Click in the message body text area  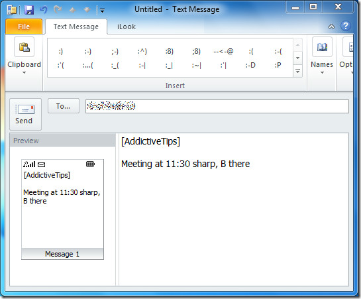coord(234,209)
